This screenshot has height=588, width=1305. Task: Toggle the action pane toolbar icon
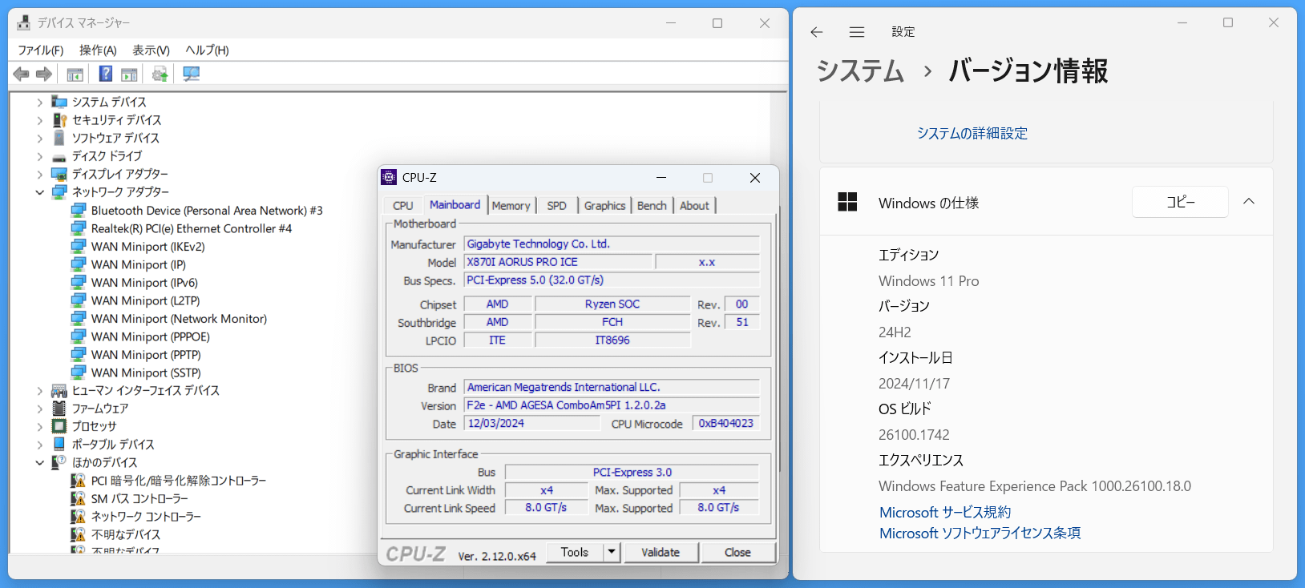[x=129, y=74]
